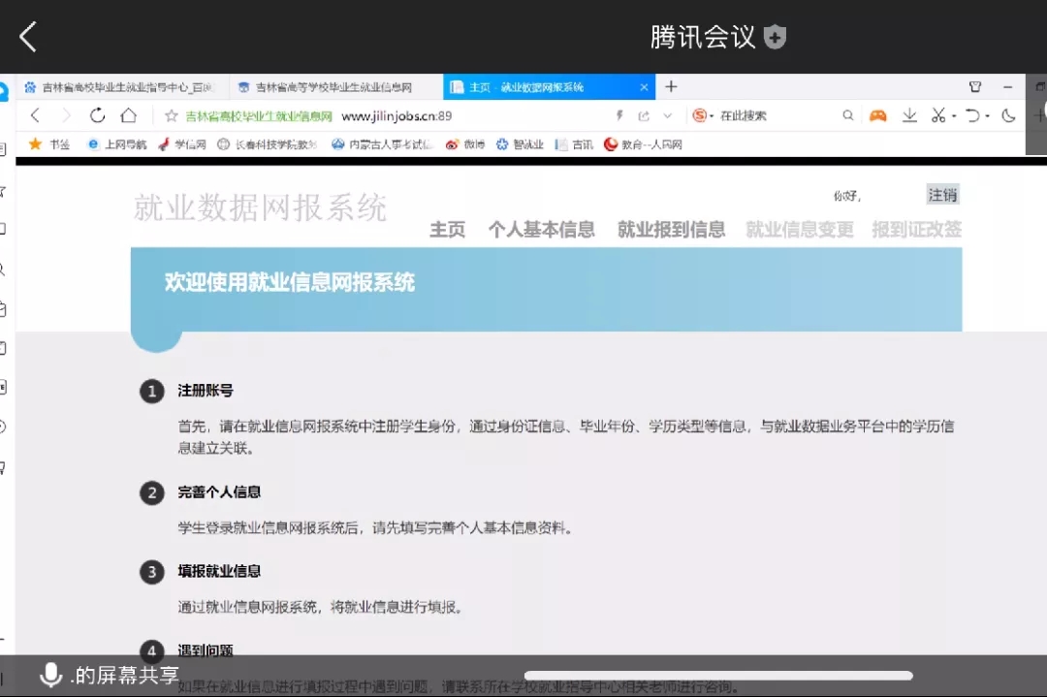
Task: Click the browser reload icon
Action: 97,115
